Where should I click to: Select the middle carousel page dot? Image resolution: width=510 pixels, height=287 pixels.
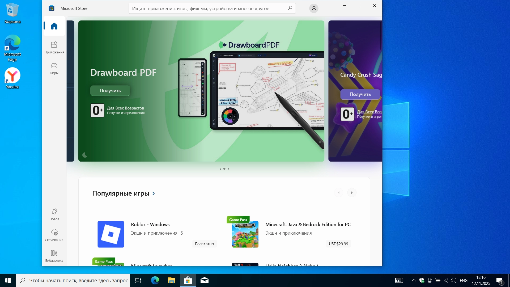(x=224, y=169)
